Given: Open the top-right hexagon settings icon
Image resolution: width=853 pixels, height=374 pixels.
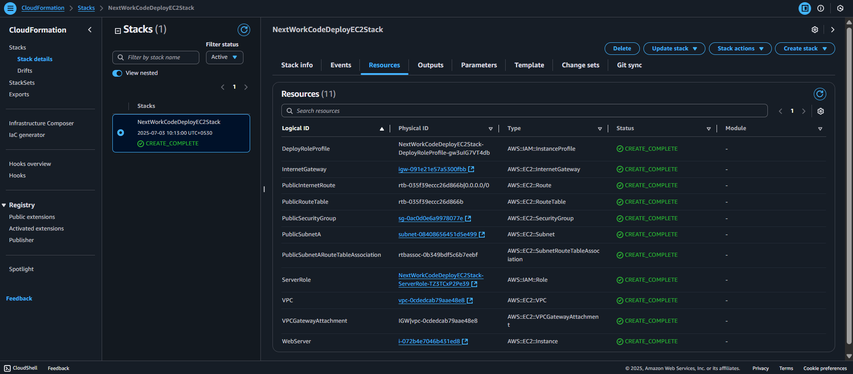Looking at the screenshot, I should (x=840, y=8).
